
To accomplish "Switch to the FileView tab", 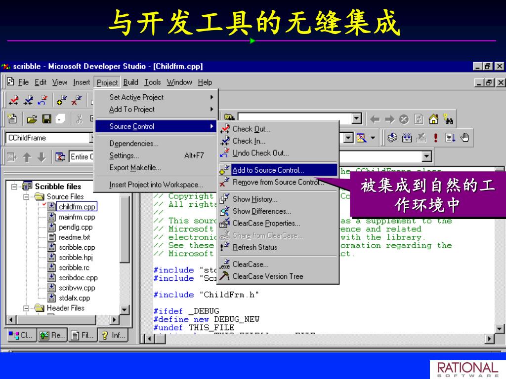I will 83,336.
